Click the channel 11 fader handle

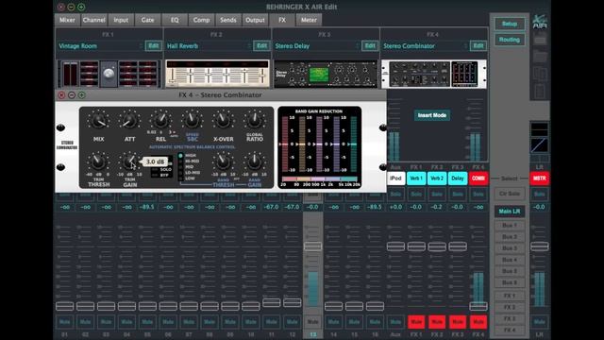coord(272,302)
